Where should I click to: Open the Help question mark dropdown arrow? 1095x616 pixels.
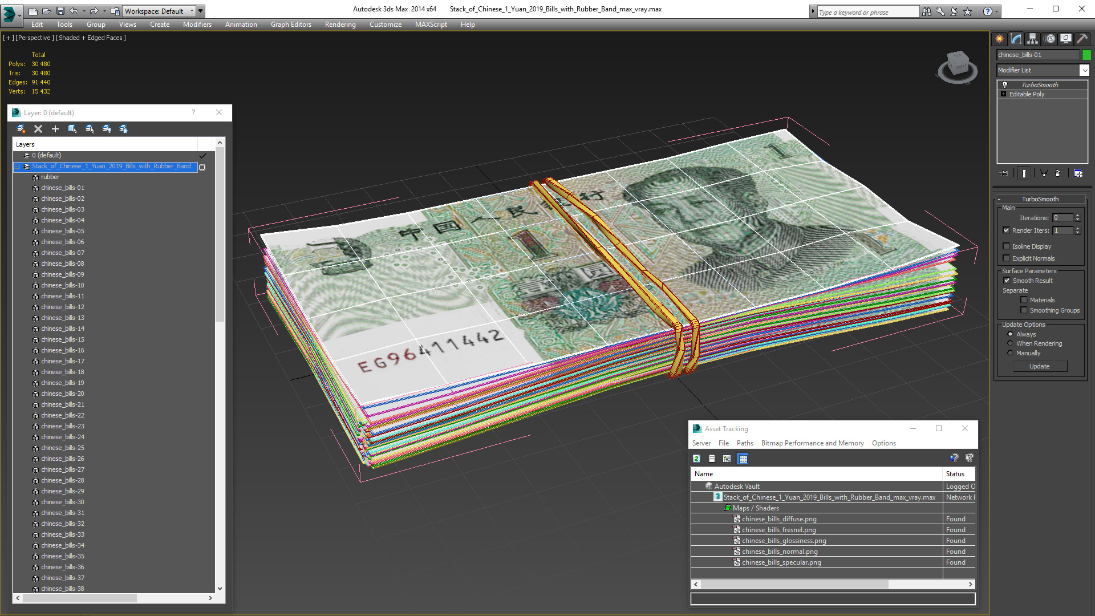click(x=997, y=11)
